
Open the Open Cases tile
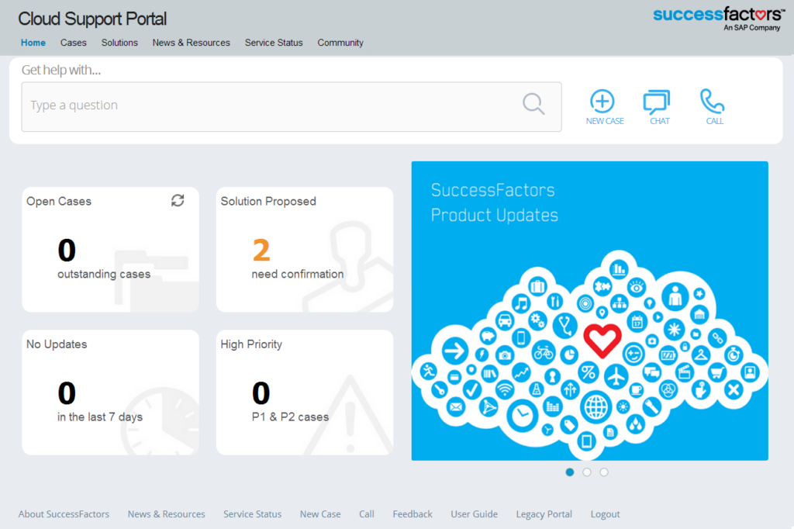click(110, 249)
